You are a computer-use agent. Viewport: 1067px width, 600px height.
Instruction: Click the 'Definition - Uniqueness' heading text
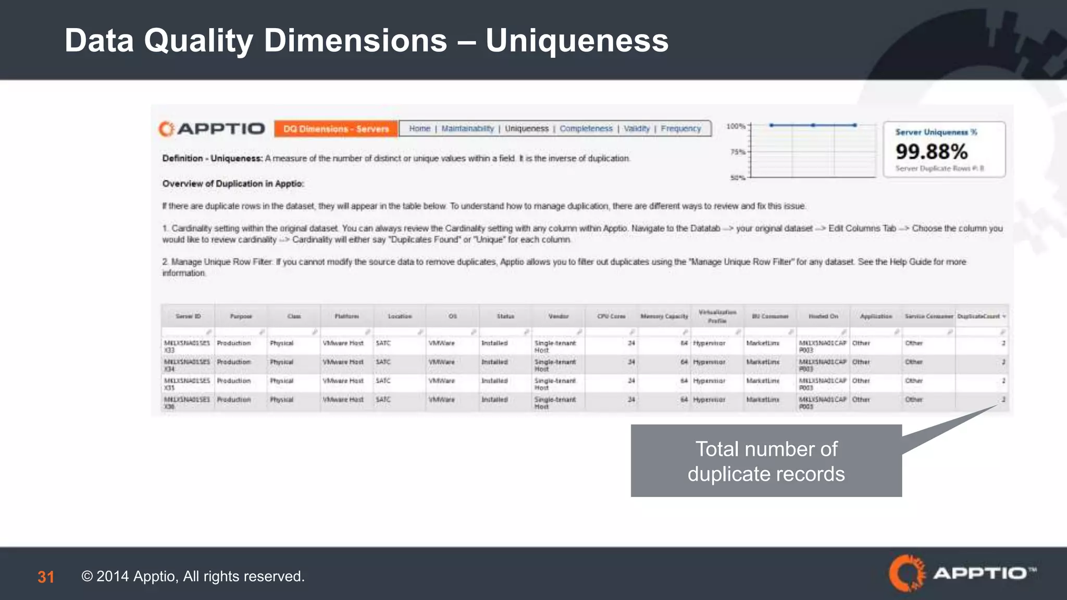click(x=212, y=158)
